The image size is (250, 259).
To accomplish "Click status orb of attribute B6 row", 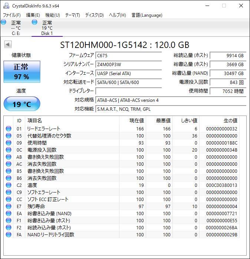I will 9,178.
